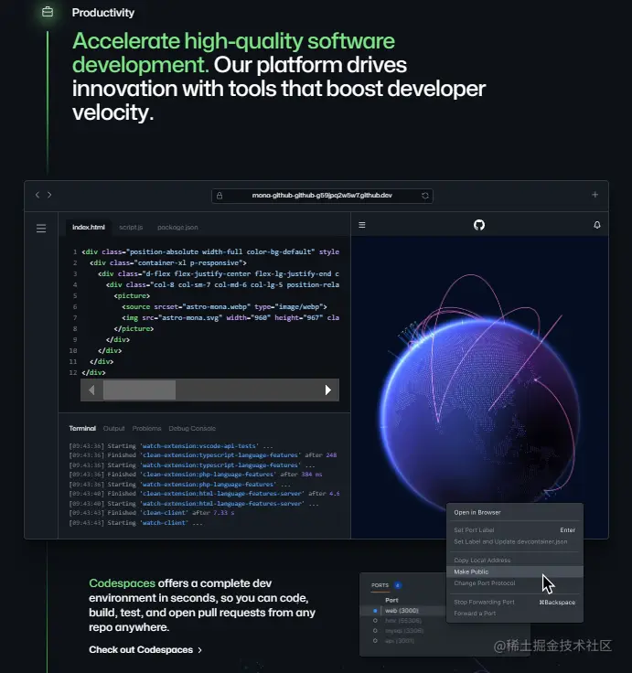Select the PORTS tab

380,585
